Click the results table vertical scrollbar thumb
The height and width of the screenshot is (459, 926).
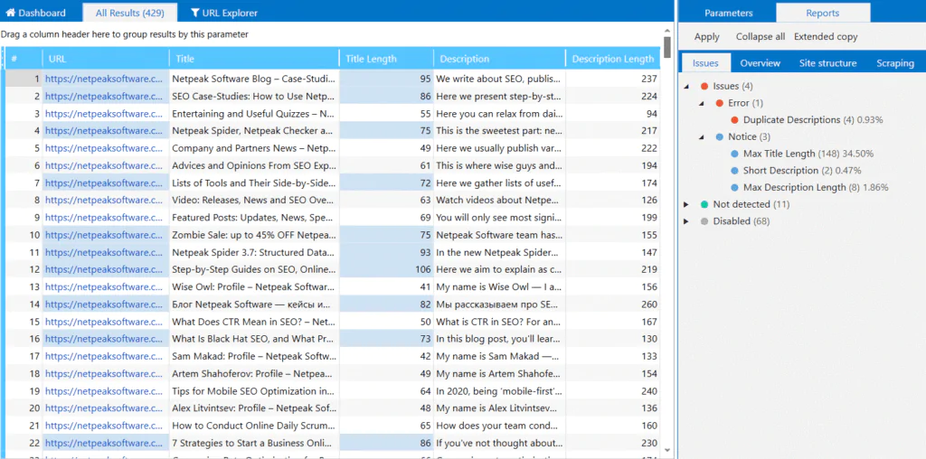point(667,47)
